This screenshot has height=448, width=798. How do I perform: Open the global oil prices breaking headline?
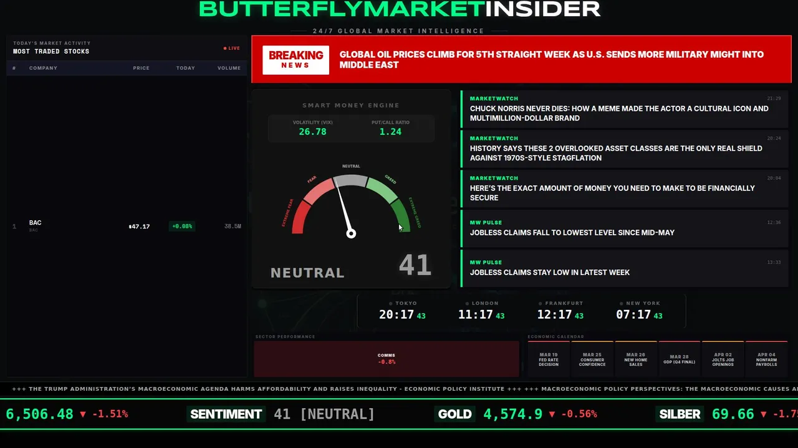551,60
